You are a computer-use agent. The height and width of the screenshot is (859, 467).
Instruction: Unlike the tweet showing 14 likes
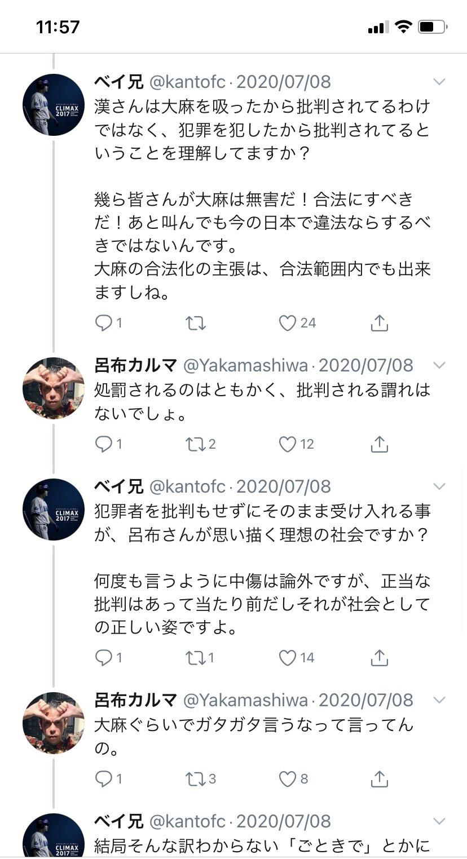pyautogui.click(x=289, y=657)
